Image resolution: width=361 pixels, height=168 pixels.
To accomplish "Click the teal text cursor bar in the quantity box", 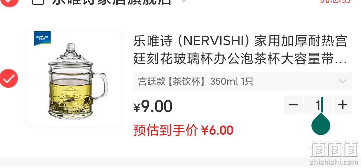I will (x=322, y=105).
